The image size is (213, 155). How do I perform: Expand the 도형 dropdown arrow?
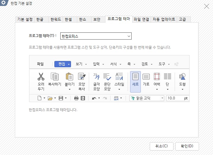182,90
